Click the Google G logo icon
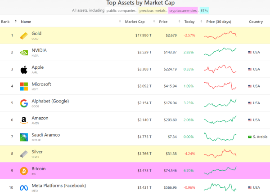 pyautogui.click(x=24, y=103)
